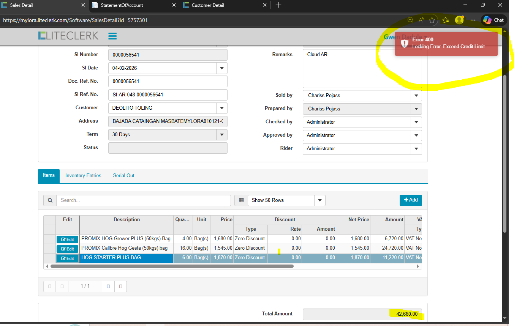This screenshot has height=326, width=514.
Task: Click the search magnifier icon in Items
Action: click(x=50, y=200)
